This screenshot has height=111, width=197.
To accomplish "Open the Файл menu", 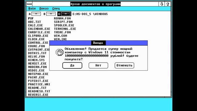I will tap(32, 8).
